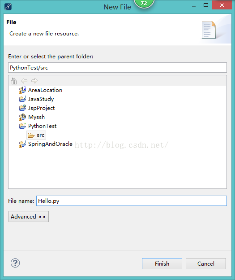
Task: Click the parent folder text field
Action: coord(117,67)
